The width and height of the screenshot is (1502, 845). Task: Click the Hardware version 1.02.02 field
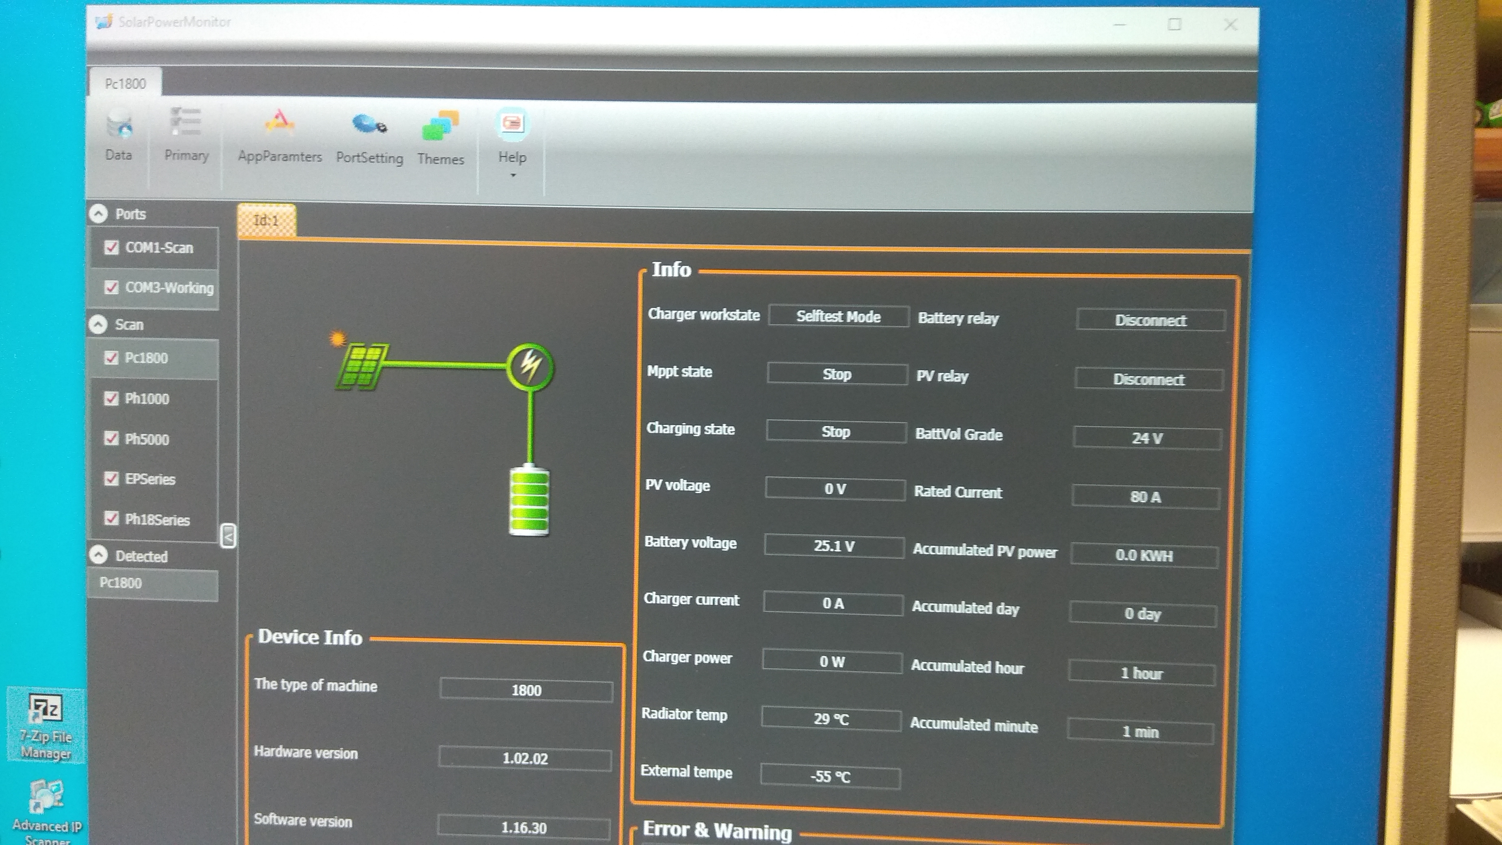coord(525,758)
